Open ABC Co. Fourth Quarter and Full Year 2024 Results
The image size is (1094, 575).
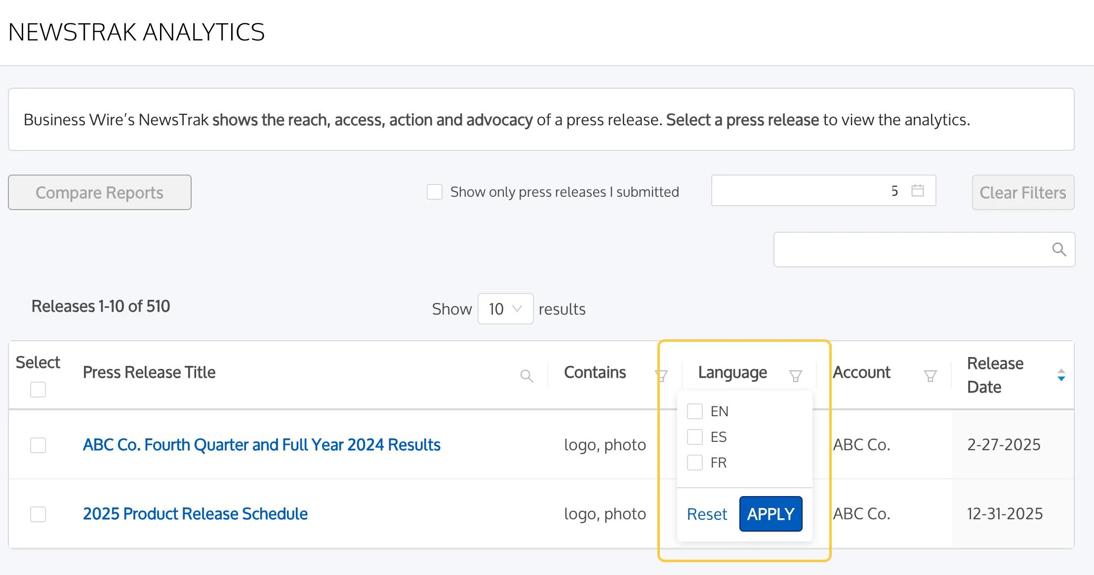click(261, 445)
